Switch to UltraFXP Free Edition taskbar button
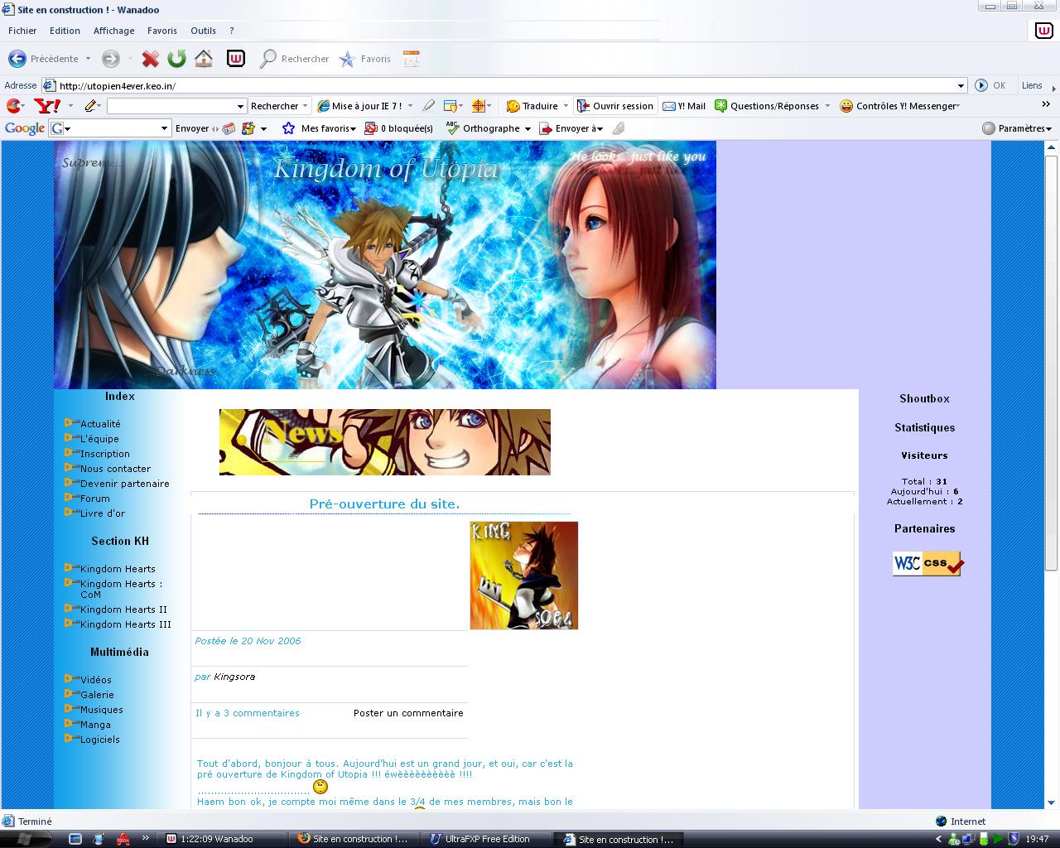The width and height of the screenshot is (1060, 848). coord(486,839)
